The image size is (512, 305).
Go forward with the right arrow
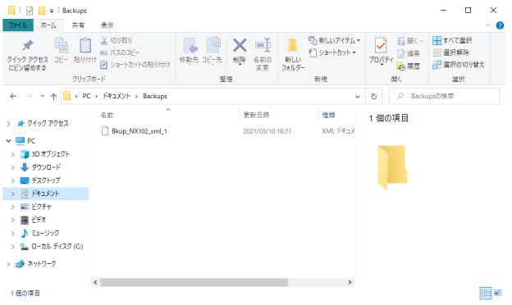point(30,96)
